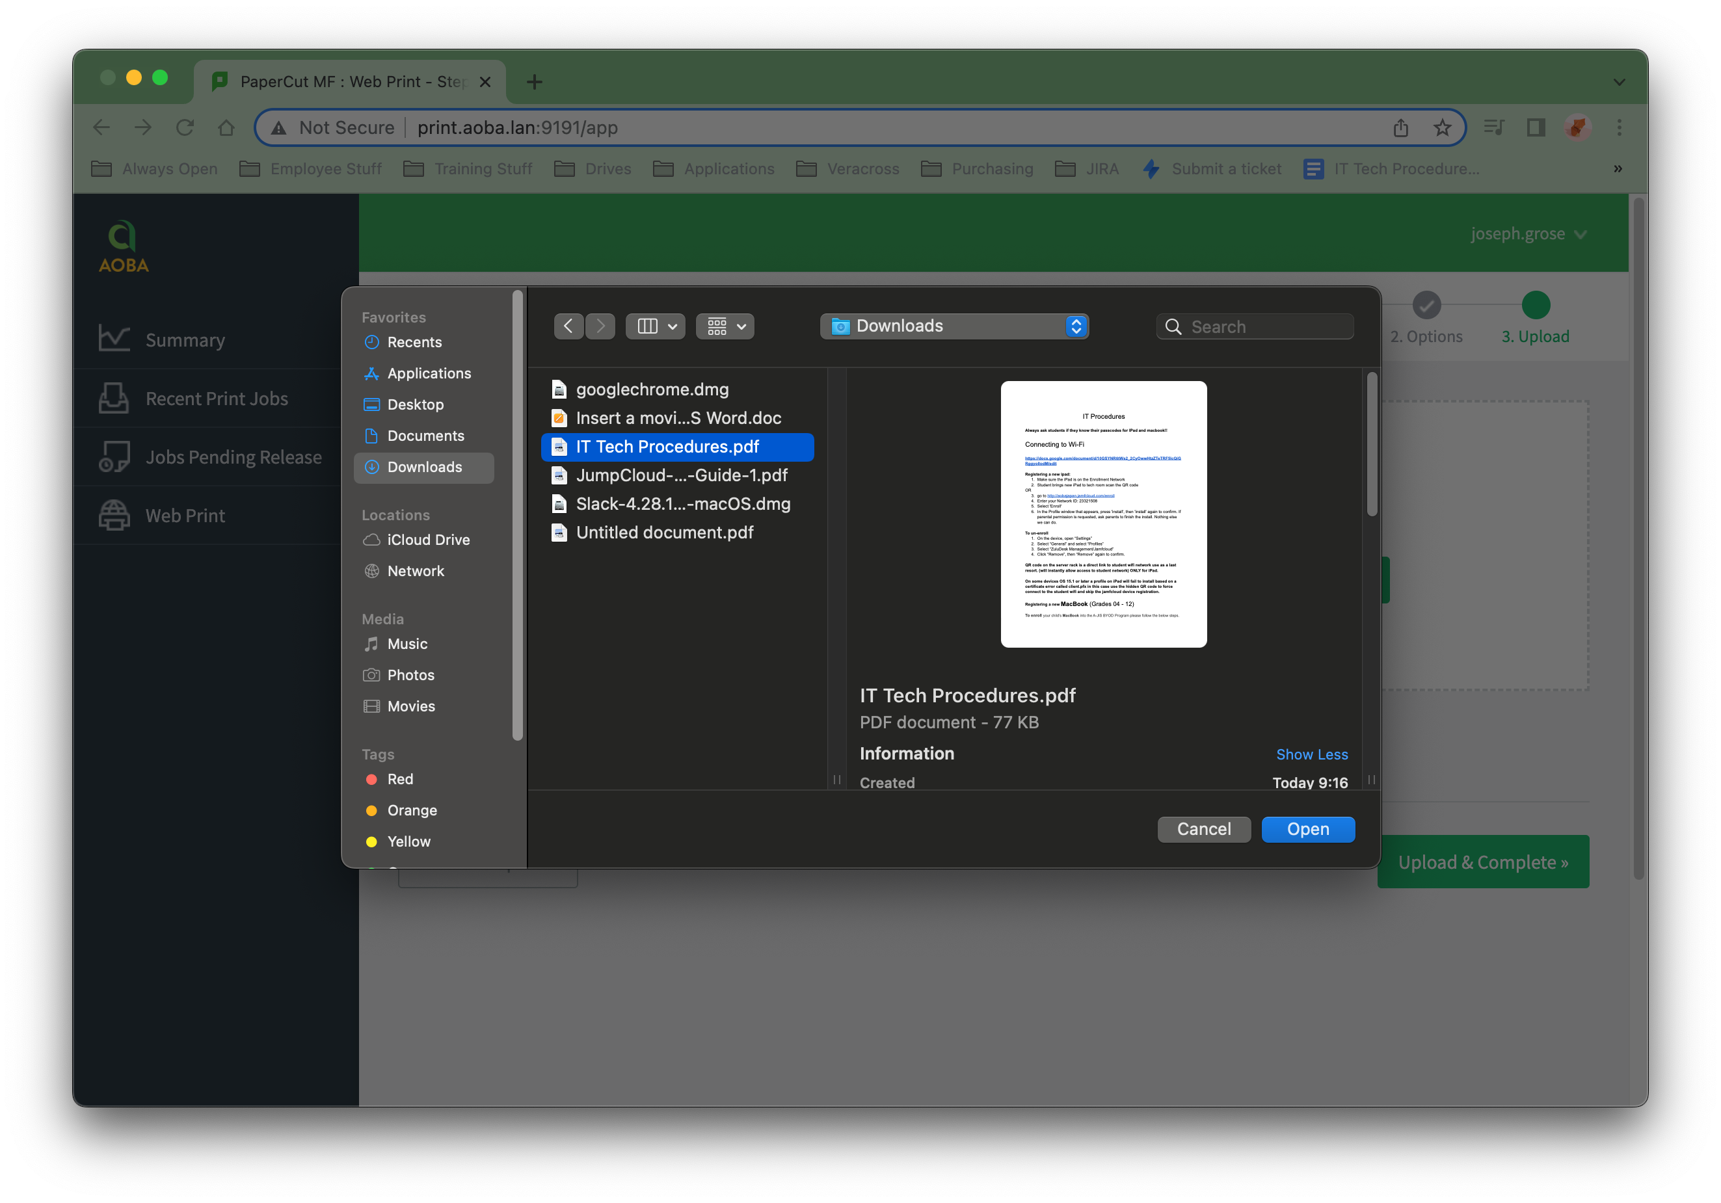Select the Movies media folder
Image resolution: width=1721 pixels, height=1203 pixels.
pyautogui.click(x=411, y=706)
